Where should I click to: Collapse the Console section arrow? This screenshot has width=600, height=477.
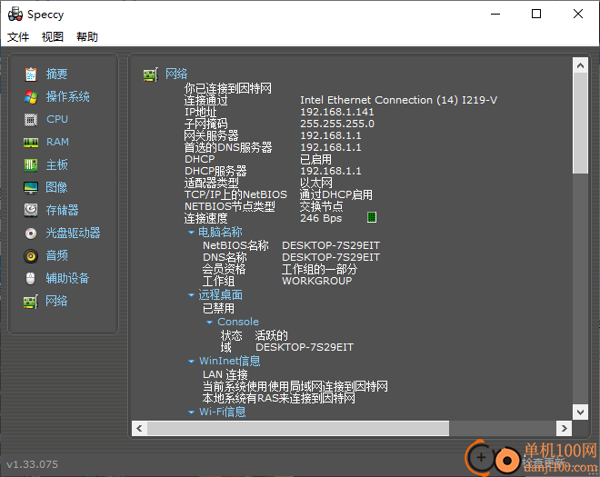(x=209, y=322)
